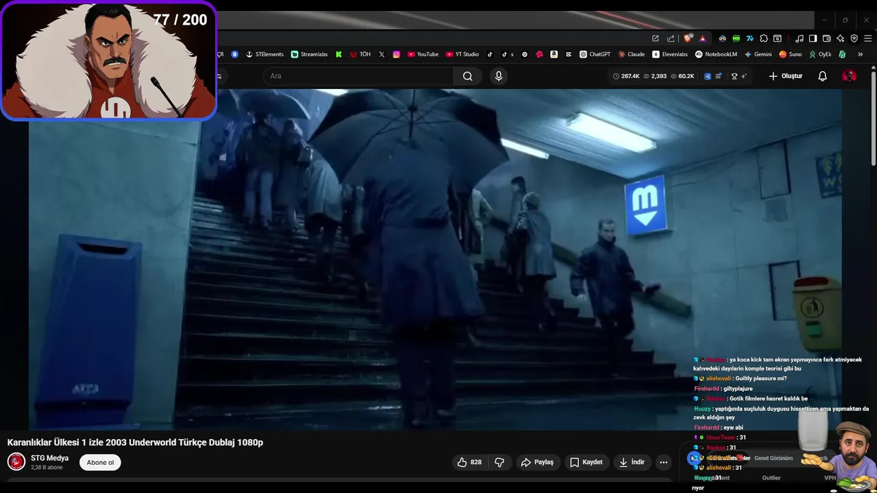The width and height of the screenshot is (877, 493).
Task: Open the Suno bookmark
Action: (x=791, y=54)
